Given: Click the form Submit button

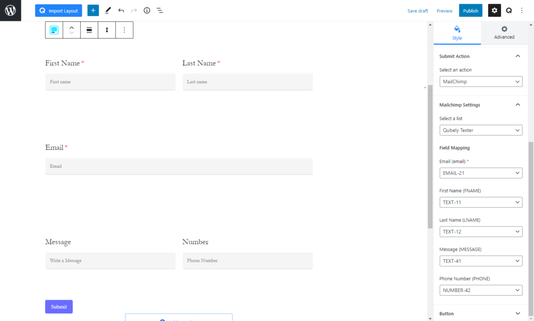Looking at the screenshot, I should (59, 307).
